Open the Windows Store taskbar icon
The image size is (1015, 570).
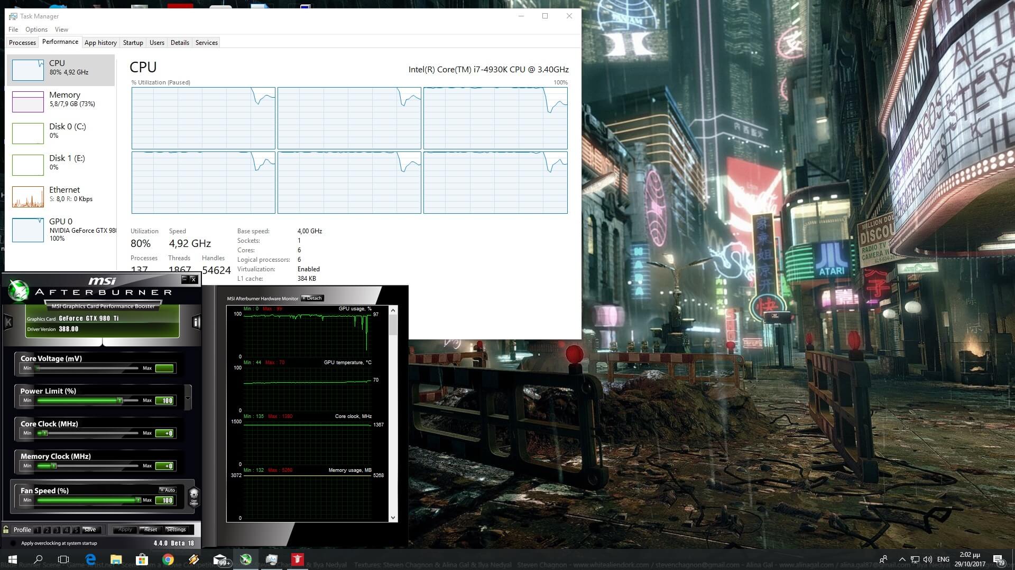[142, 559]
